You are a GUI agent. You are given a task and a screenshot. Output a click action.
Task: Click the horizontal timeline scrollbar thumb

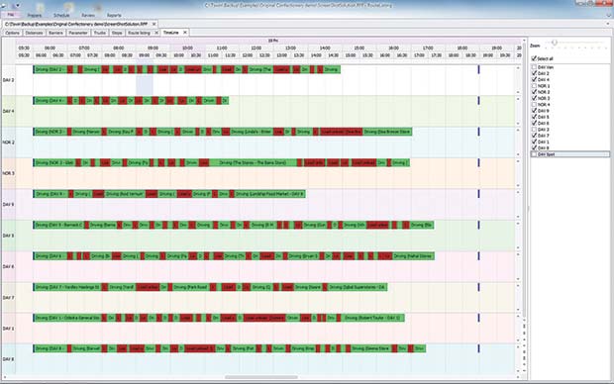click(261, 377)
